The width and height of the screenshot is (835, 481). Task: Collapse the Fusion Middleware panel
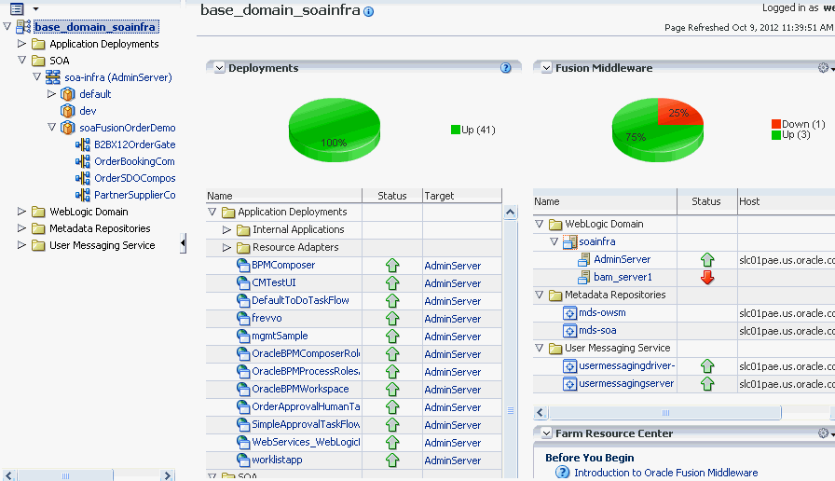click(546, 68)
